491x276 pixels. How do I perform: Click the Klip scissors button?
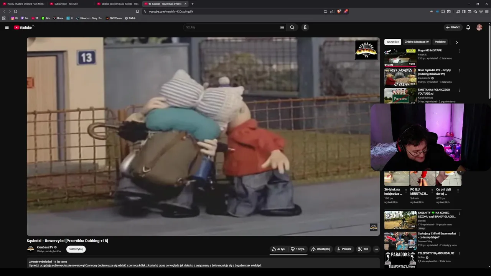363,249
